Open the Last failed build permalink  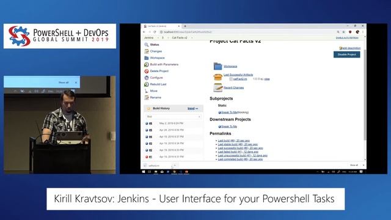click(x=238, y=152)
